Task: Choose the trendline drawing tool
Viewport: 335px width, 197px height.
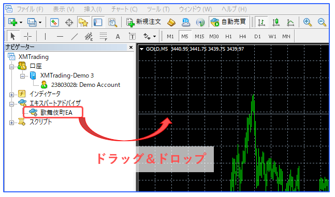Action: tap(74, 37)
